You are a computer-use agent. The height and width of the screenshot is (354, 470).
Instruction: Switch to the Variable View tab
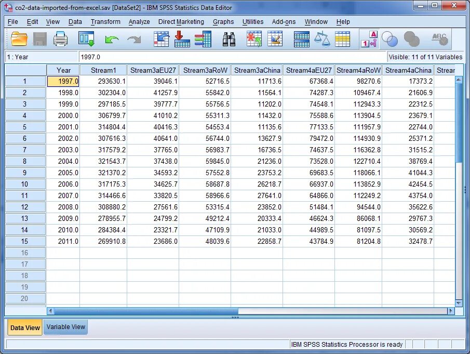(x=65, y=326)
